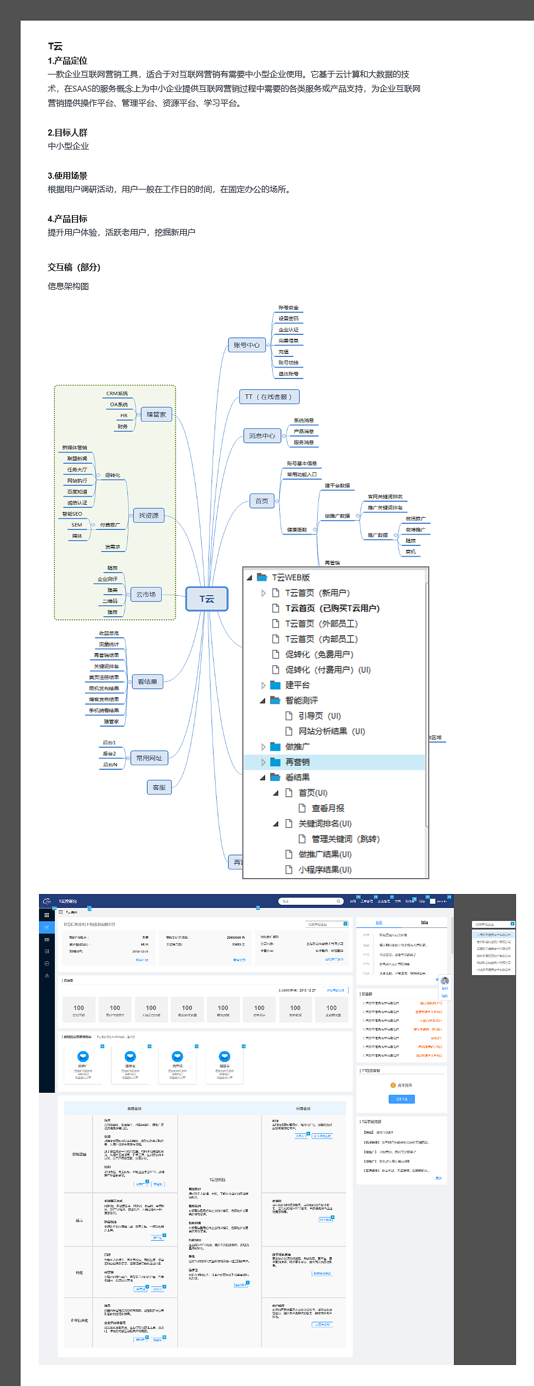Expand the 做推广 folder arrow
This screenshot has height=1386, width=534.
point(263,747)
